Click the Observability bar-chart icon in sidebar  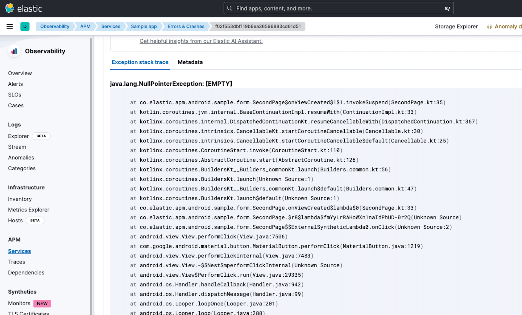click(14, 51)
